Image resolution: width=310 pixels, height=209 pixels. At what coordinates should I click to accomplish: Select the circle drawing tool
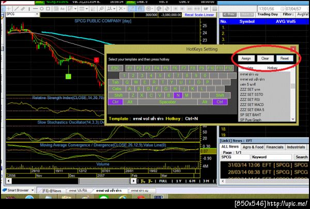(41, 9)
